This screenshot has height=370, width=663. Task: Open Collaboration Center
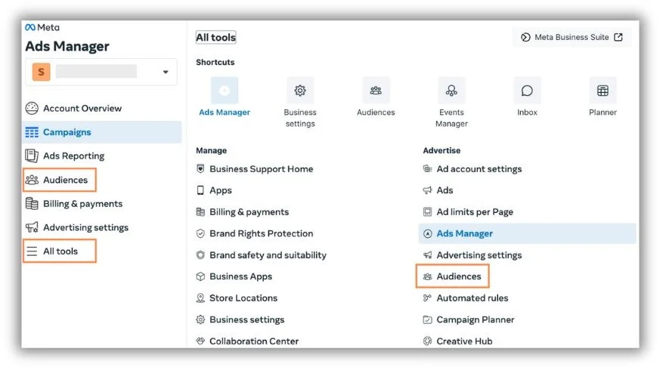[254, 341]
